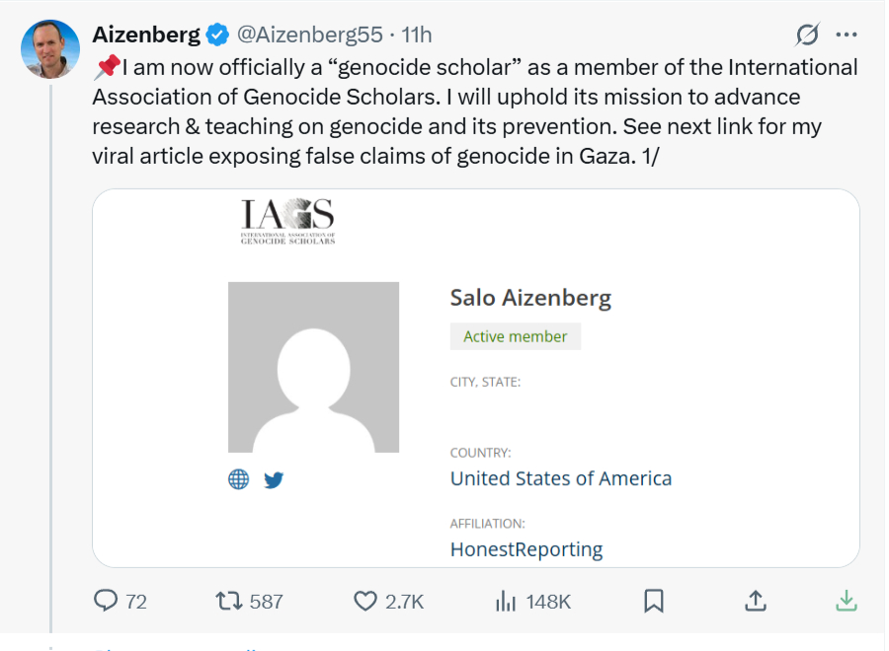The width and height of the screenshot is (889, 651).
Task: Click the 11h timestamp
Action: (416, 35)
